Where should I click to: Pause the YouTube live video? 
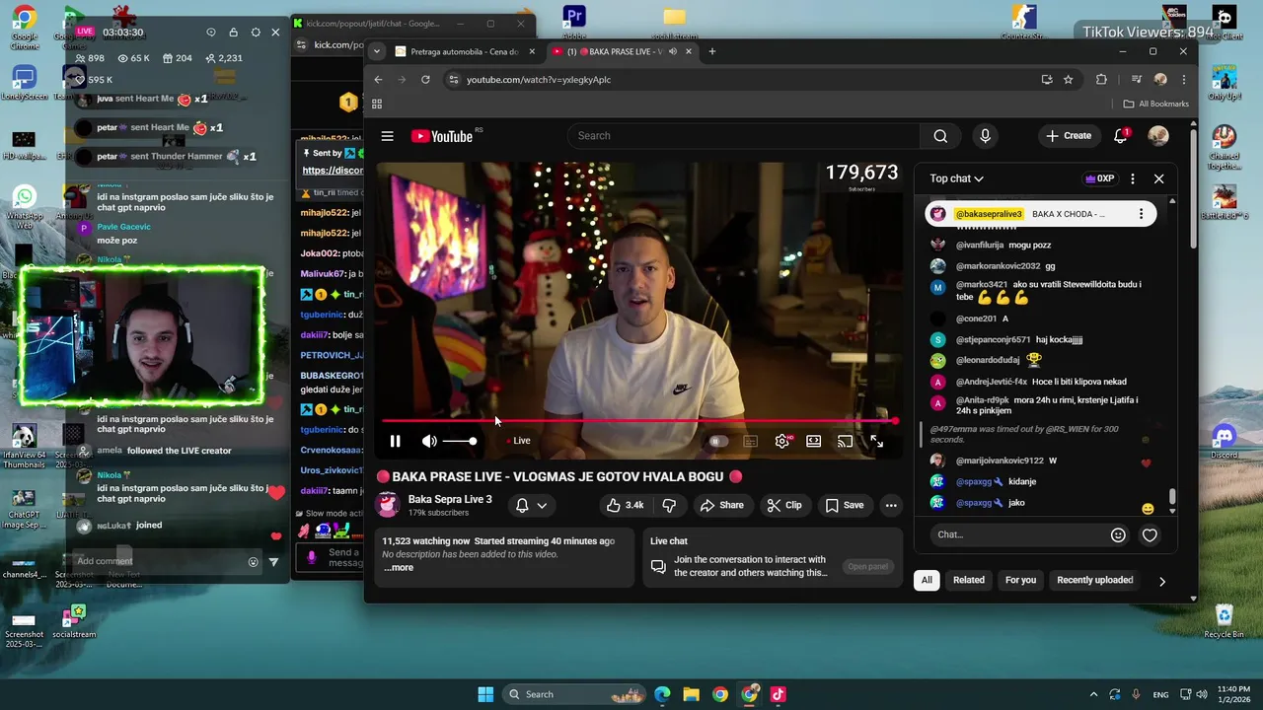tap(395, 441)
